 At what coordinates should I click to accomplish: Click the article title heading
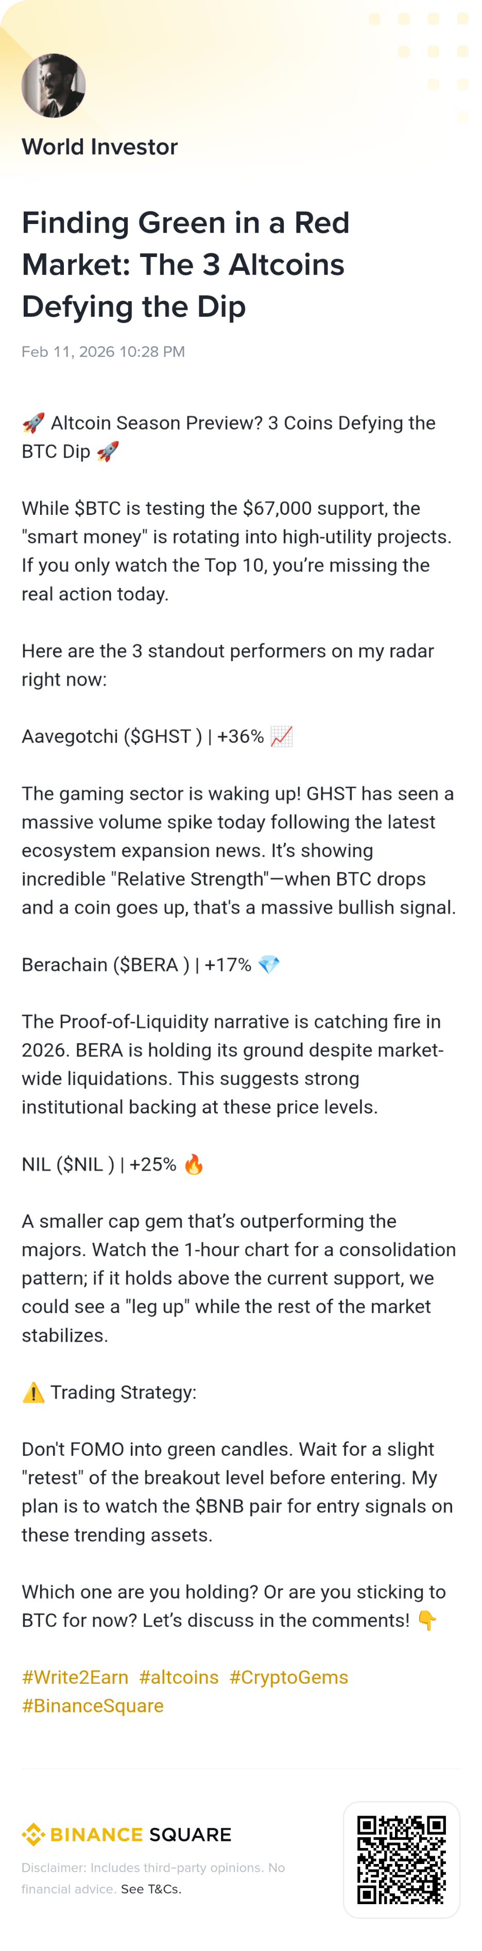coord(186,264)
